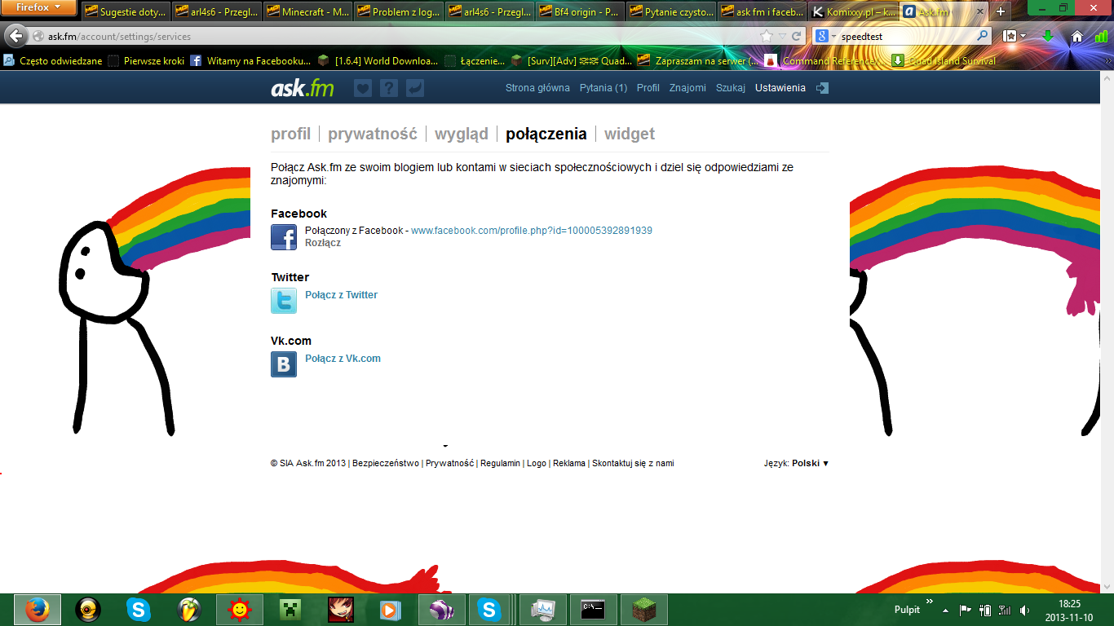This screenshot has width=1114, height=626.
Task: Open the wygląd settings tab
Action: click(x=462, y=134)
